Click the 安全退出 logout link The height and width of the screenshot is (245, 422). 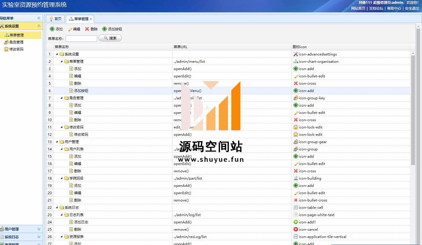coord(412,8)
